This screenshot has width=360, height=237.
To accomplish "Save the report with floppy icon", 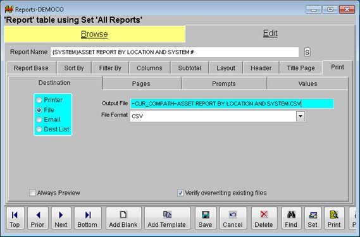I will coord(206,218).
